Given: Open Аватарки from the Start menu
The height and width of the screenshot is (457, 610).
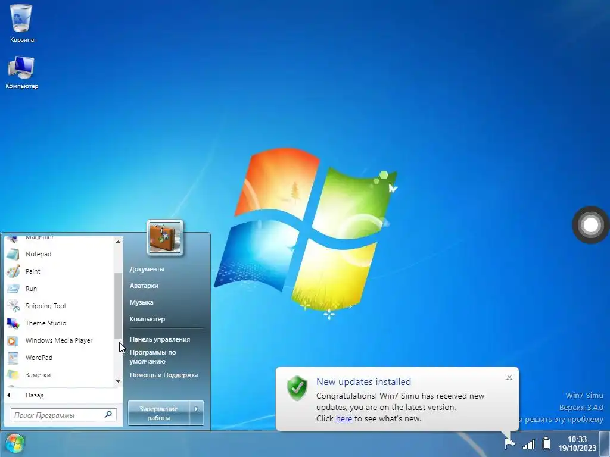Looking at the screenshot, I should tap(144, 286).
